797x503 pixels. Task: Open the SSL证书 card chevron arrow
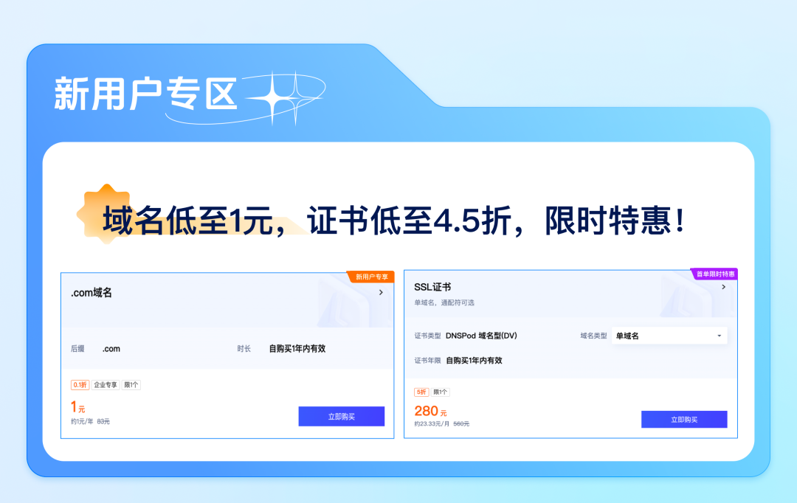[x=724, y=287]
